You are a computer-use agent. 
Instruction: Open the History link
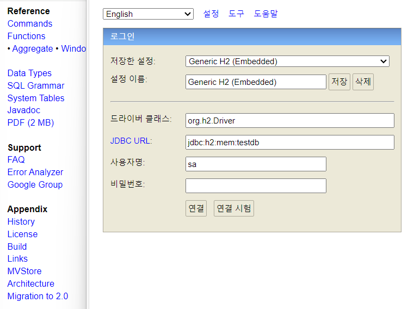click(21, 222)
